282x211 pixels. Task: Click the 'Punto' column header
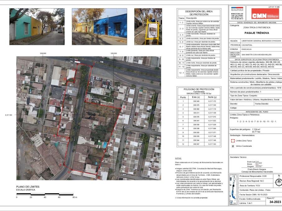(x=183, y=97)
